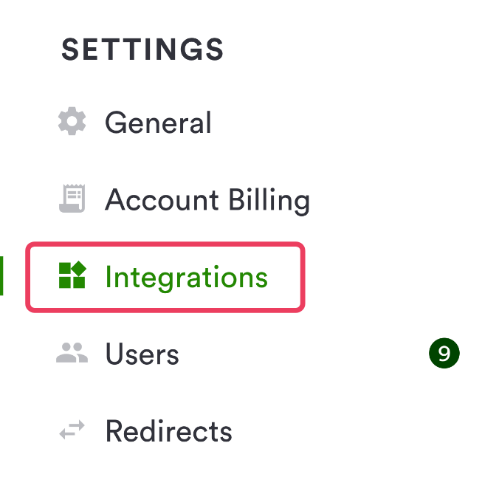The image size is (499, 491).
Task: Click empty space between Users label and badge
Action: 303,354
